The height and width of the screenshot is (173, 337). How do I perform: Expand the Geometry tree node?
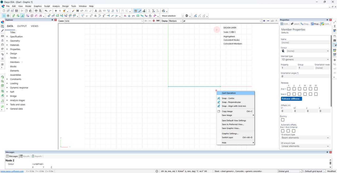point(7,41)
